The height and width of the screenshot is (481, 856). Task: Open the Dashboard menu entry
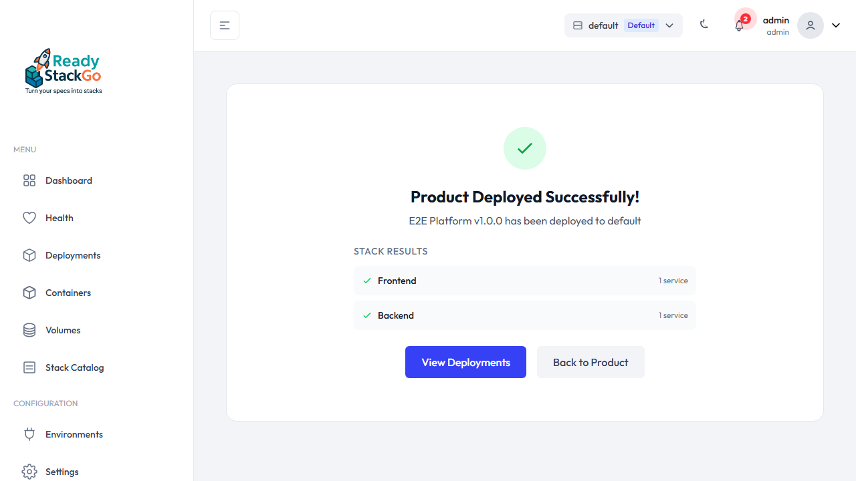tap(68, 180)
